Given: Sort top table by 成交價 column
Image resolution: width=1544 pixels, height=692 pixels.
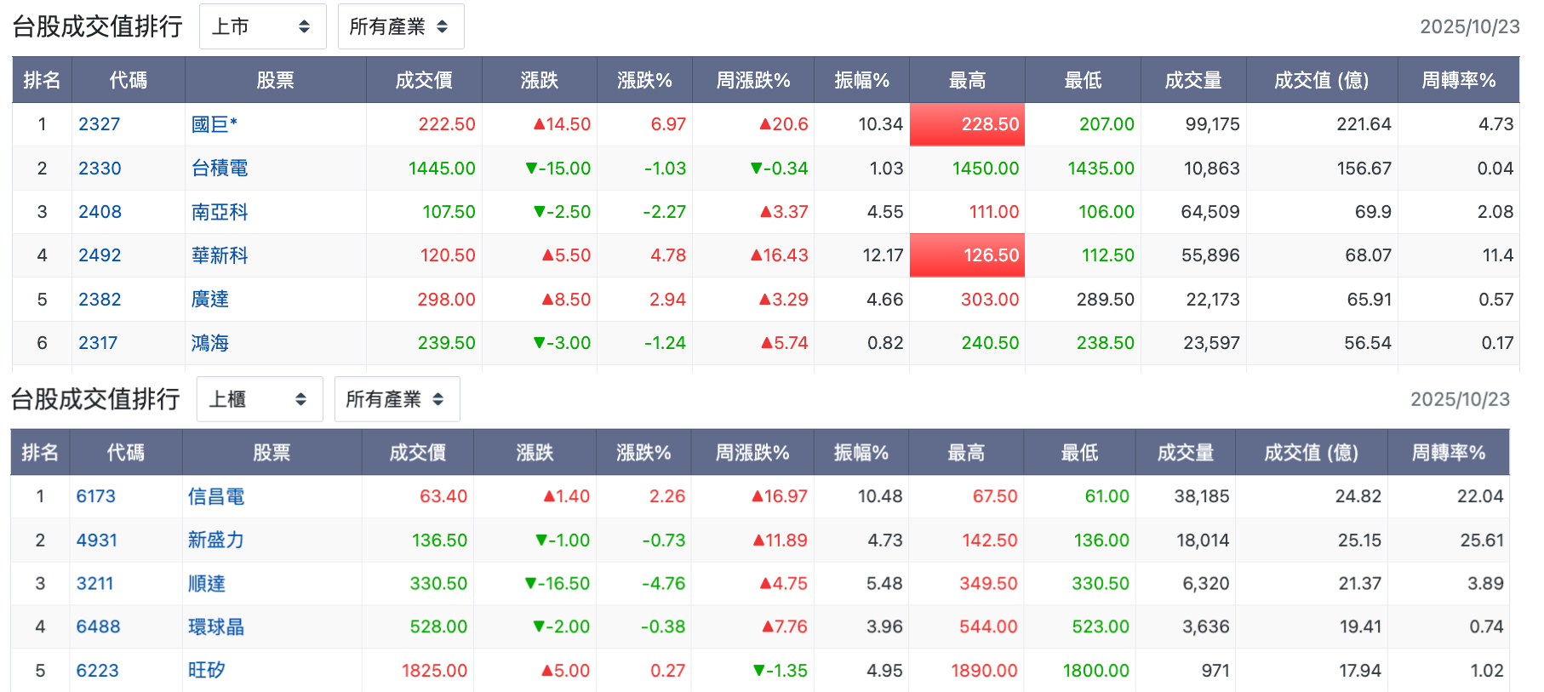Looking at the screenshot, I should [424, 80].
